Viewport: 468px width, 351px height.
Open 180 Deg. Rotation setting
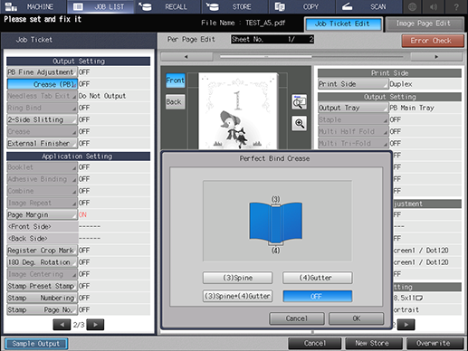[x=42, y=262]
